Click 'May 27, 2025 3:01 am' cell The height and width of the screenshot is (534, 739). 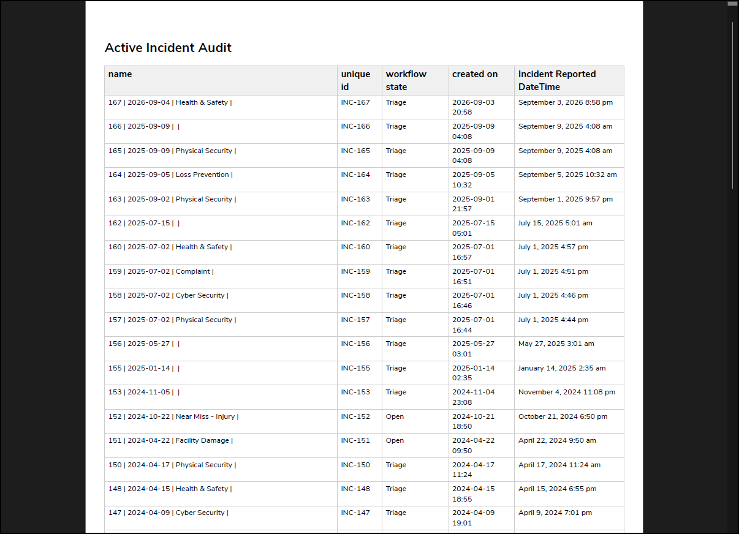pos(569,349)
